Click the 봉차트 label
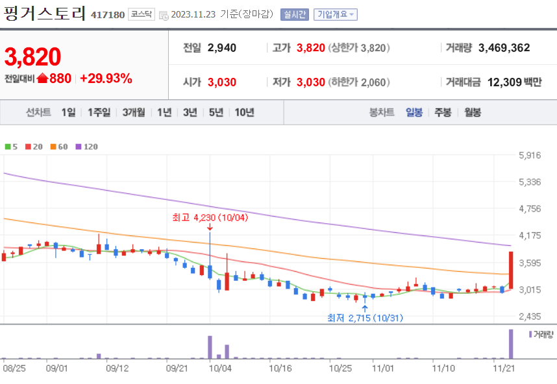The height and width of the screenshot is (384, 557). click(382, 112)
